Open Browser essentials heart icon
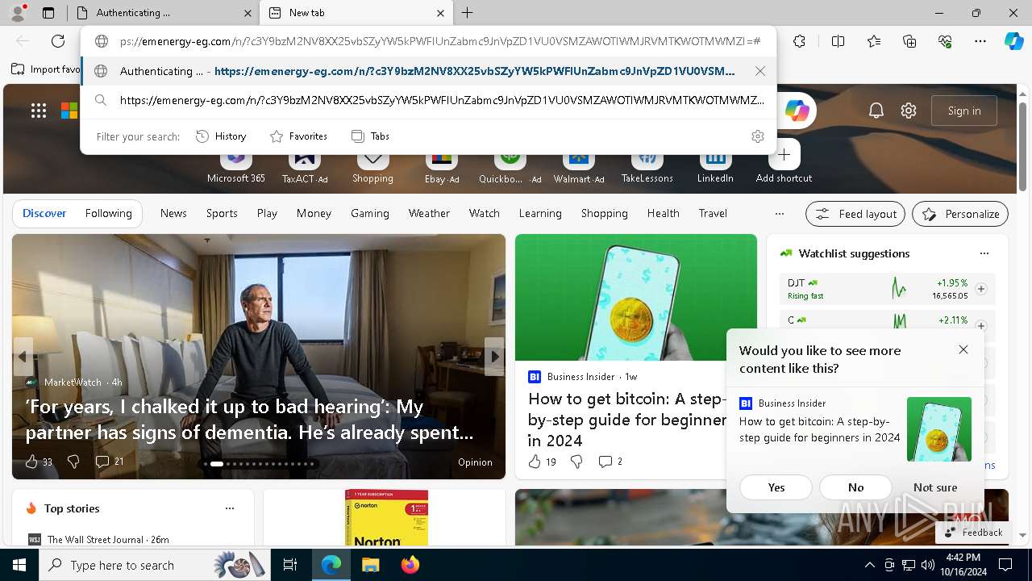The height and width of the screenshot is (581, 1032). 945,41
